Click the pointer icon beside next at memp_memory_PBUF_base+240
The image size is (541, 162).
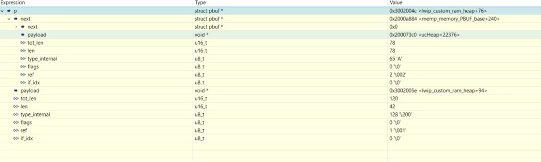[x=16, y=19]
